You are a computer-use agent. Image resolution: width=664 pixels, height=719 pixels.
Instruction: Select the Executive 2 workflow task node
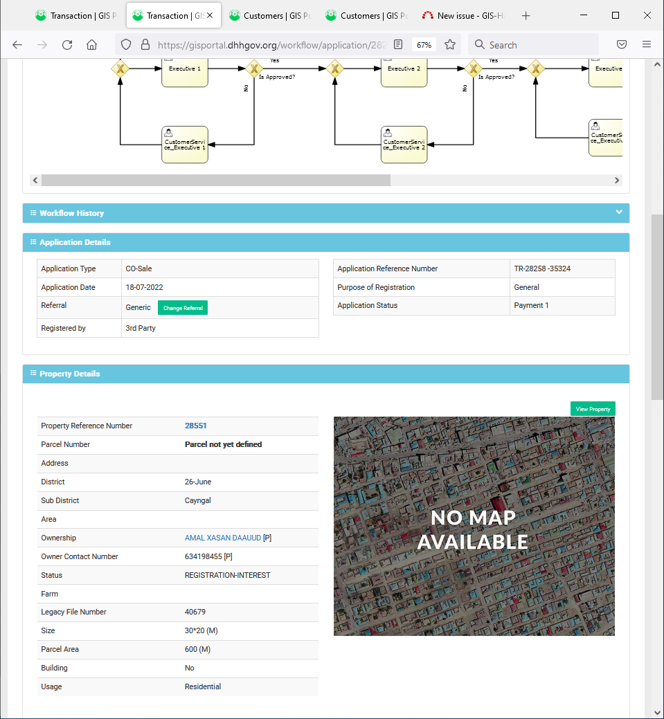tap(404, 71)
